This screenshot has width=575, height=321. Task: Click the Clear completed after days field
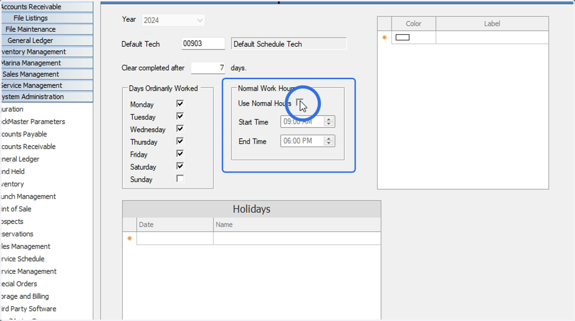tap(208, 68)
